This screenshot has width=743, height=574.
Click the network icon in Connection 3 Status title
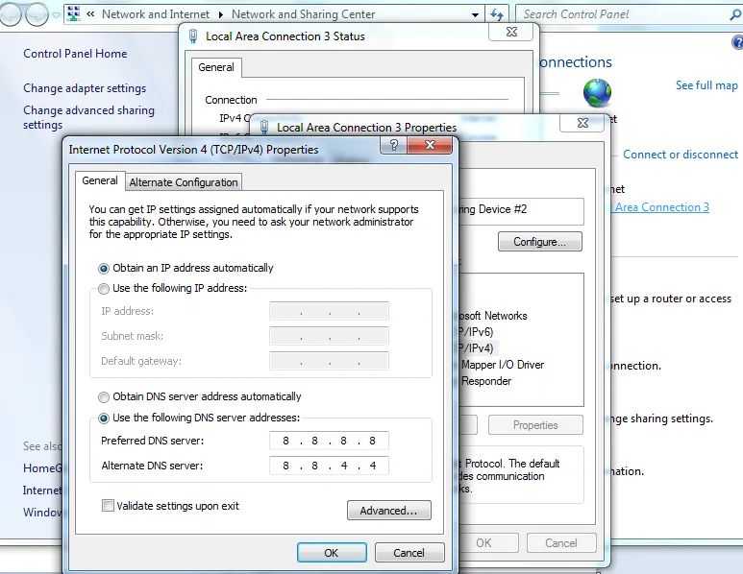tap(192, 36)
